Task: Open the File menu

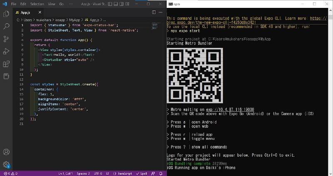Action: coord(13,4)
